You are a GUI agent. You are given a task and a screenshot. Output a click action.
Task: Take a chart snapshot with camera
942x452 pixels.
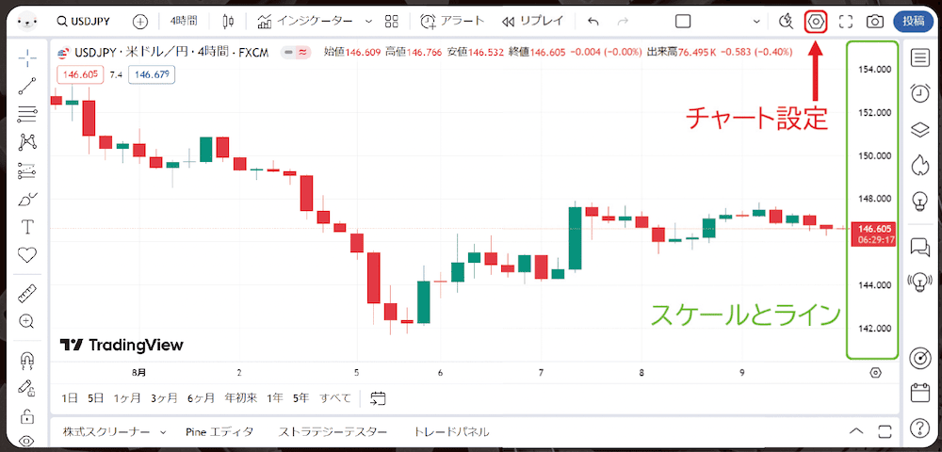click(875, 22)
